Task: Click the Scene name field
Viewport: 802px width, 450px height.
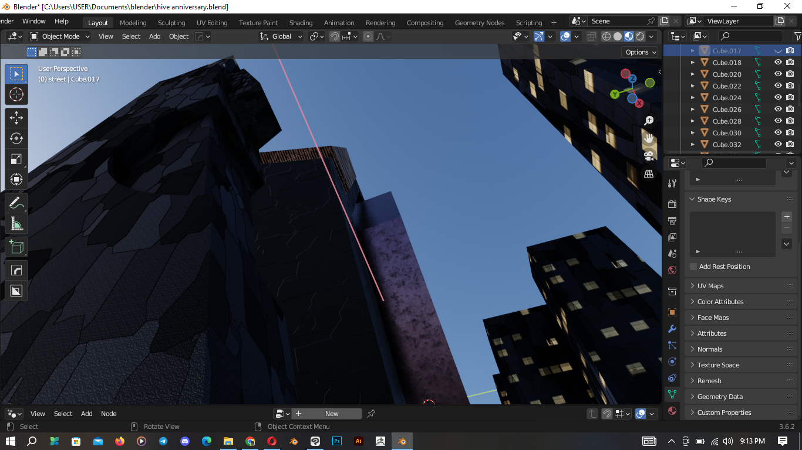Action: pyautogui.click(x=618, y=21)
